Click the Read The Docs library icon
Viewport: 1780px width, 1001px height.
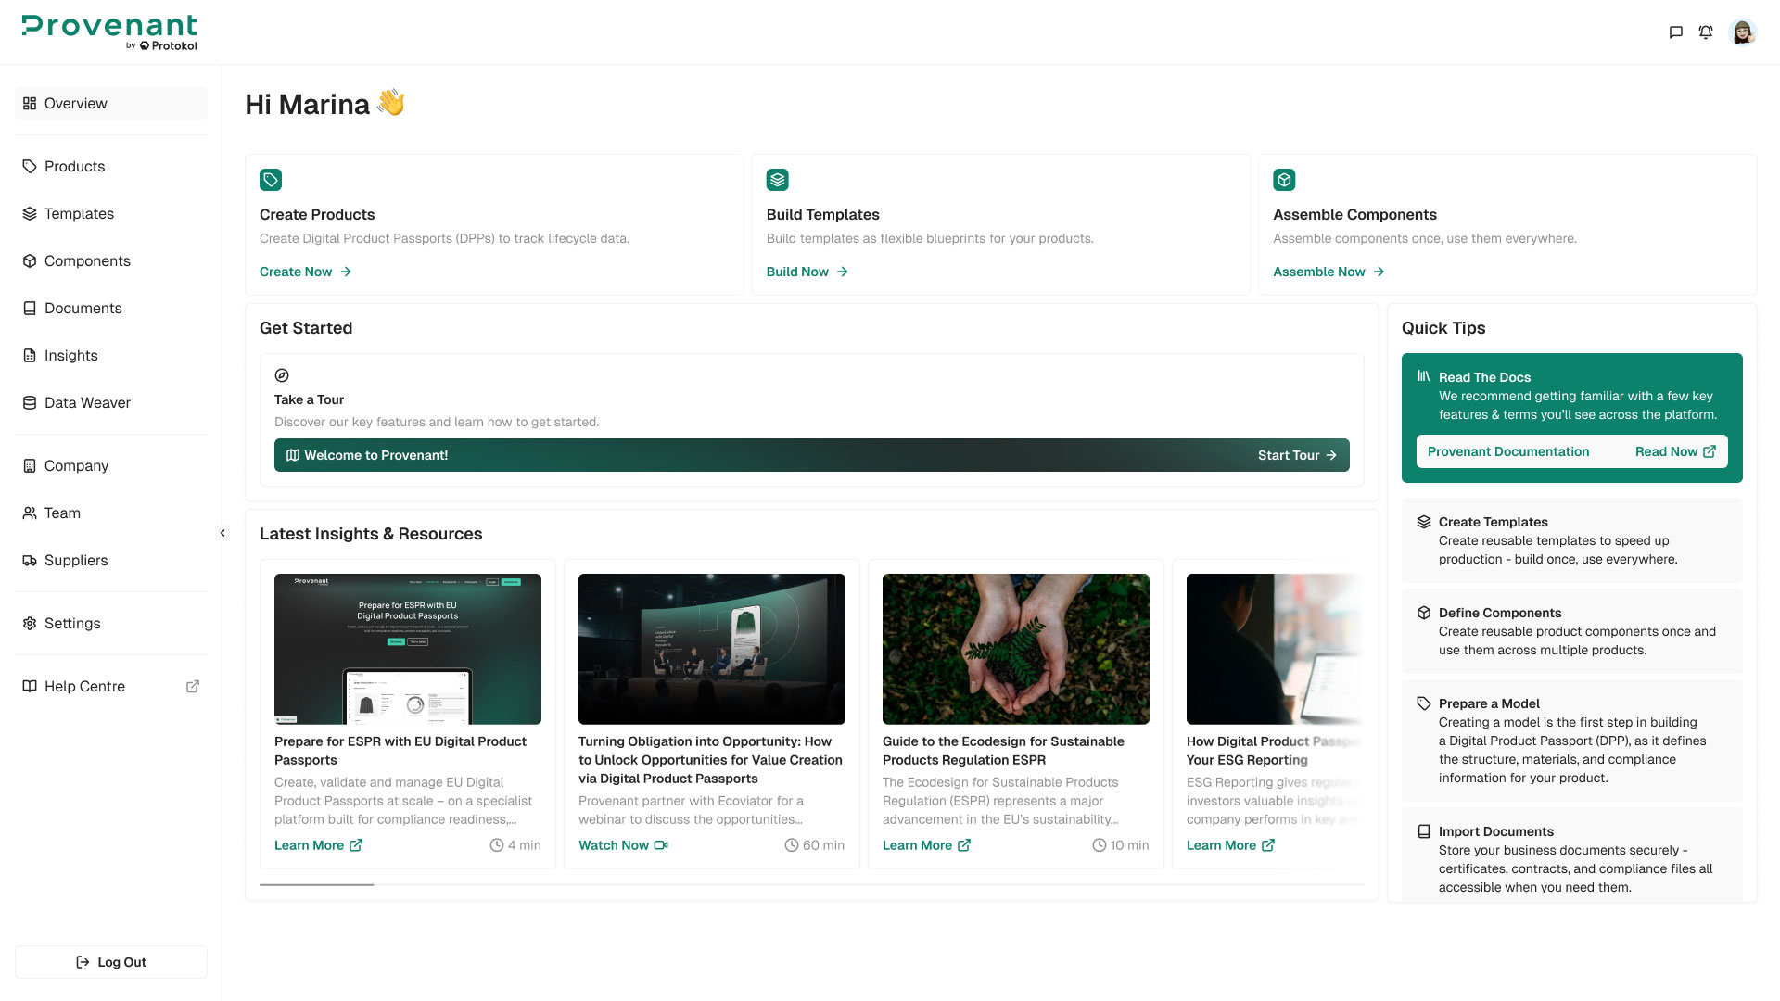pos(1424,376)
